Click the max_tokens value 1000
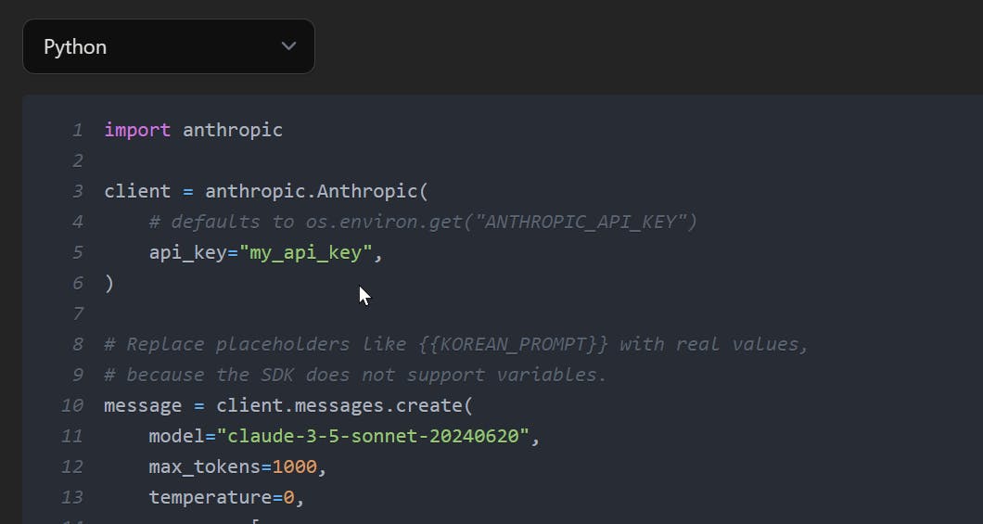Viewport: 983px width, 524px height. coord(295,466)
